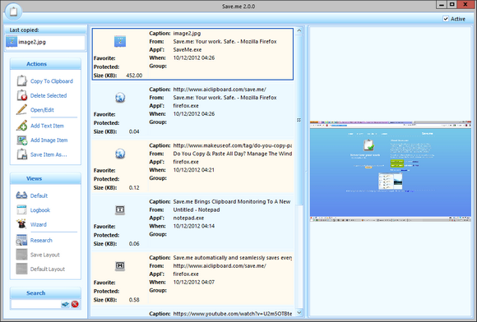Image resolution: width=477 pixels, height=322 pixels.
Task: Select the youtube.com caption at the list bottom
Action: 233,314
